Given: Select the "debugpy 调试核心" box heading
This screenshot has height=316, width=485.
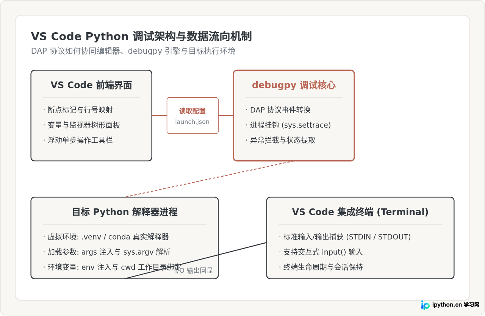Looking at the screenshot, I should [x=294, y=85].
